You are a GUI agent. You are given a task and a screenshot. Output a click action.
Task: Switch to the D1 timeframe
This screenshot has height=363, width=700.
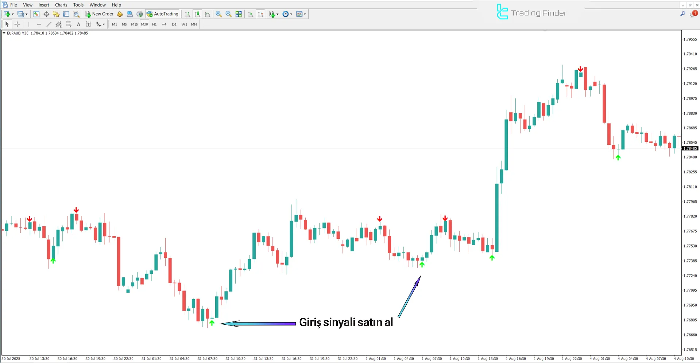(x=174, y=24)
